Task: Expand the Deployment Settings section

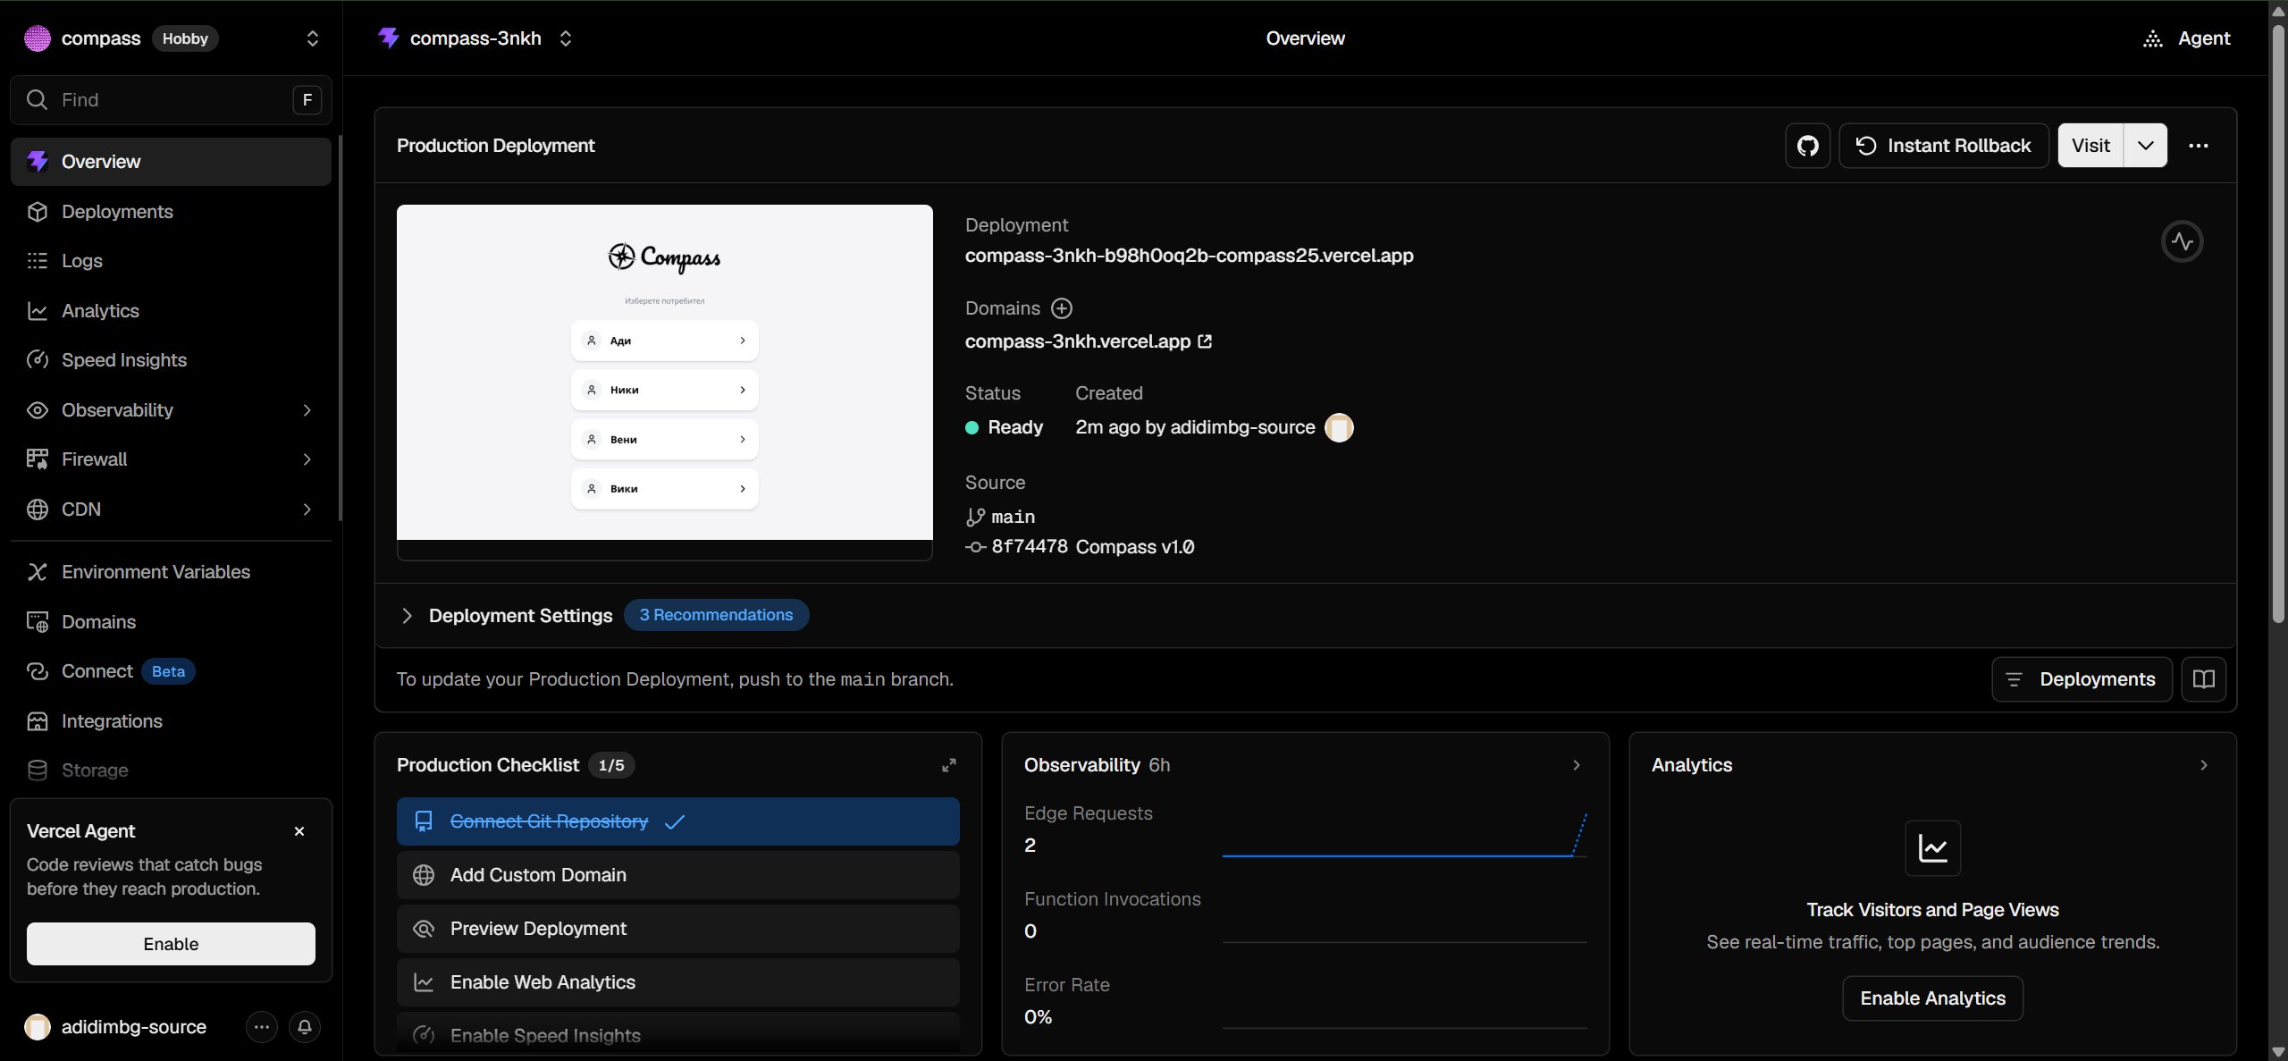Action: [x=407, y=616]
